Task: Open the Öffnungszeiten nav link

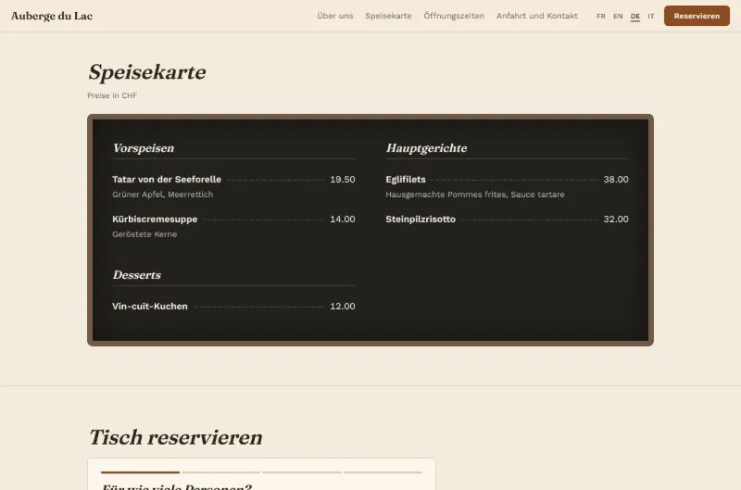Action: pyautogui.click(x=454, y=16)
